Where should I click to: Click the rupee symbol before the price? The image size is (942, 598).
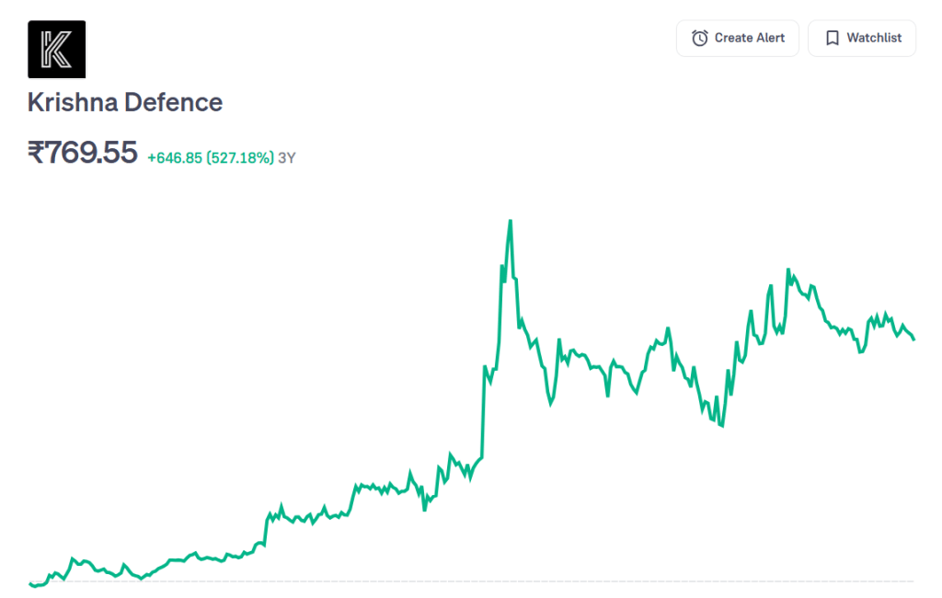pos(37,153)
